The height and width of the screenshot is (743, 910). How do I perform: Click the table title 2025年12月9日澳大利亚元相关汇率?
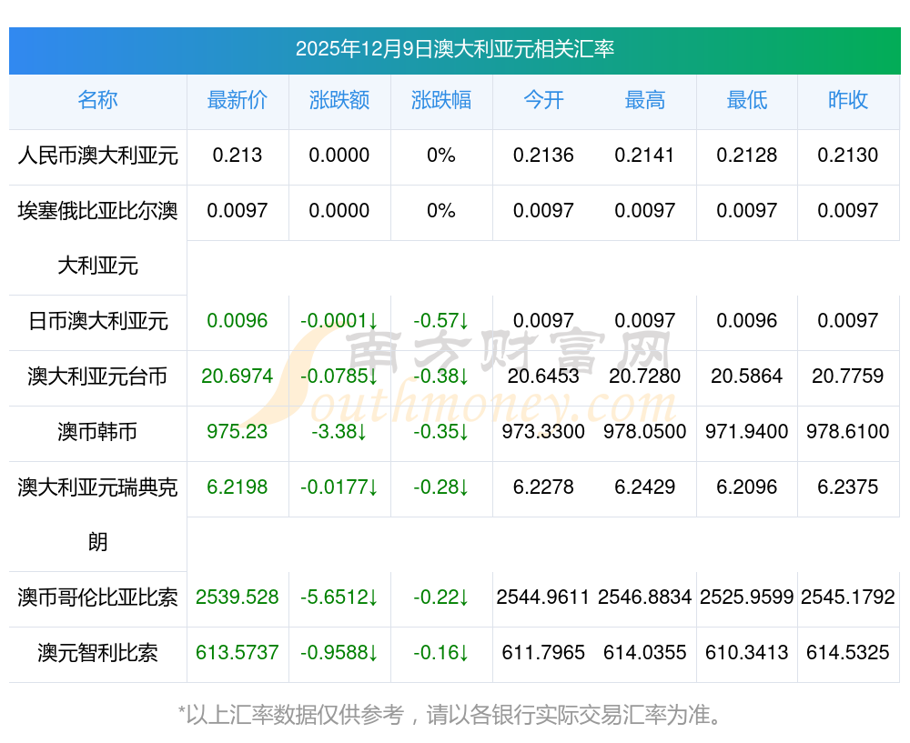[454, 49]
